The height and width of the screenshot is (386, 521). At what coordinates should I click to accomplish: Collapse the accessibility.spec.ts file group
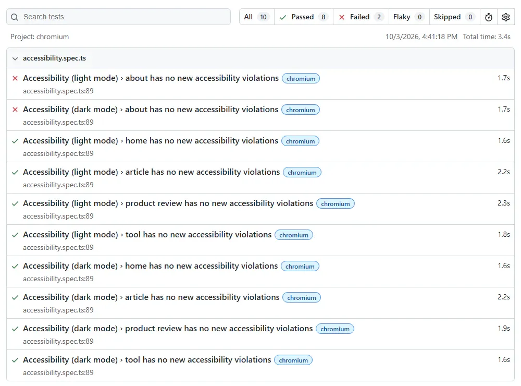pos(260,58)
